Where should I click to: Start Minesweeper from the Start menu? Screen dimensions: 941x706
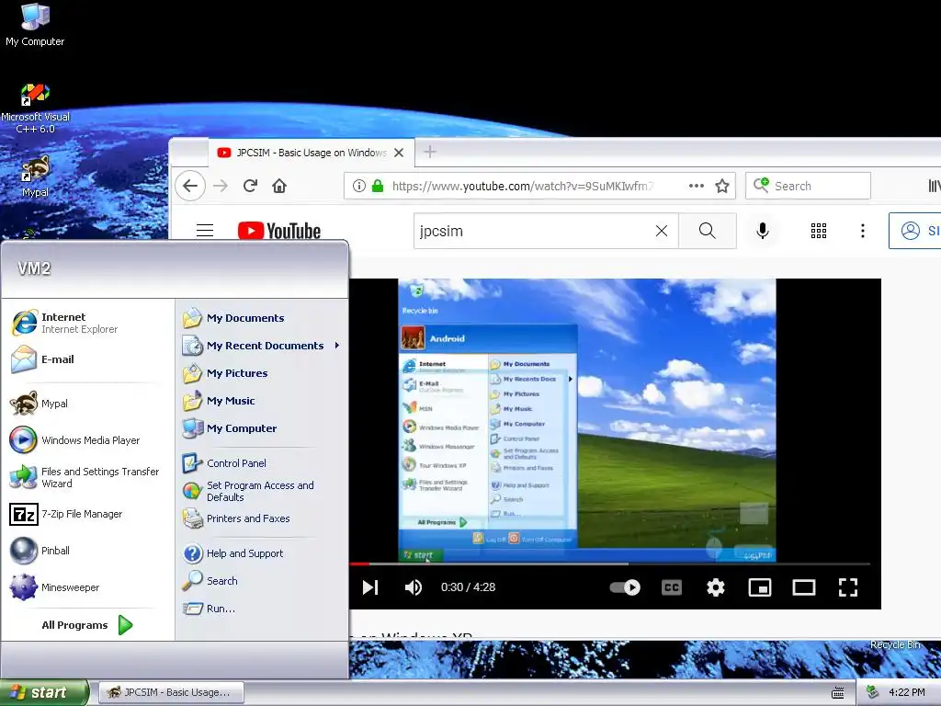click(54, 587)
